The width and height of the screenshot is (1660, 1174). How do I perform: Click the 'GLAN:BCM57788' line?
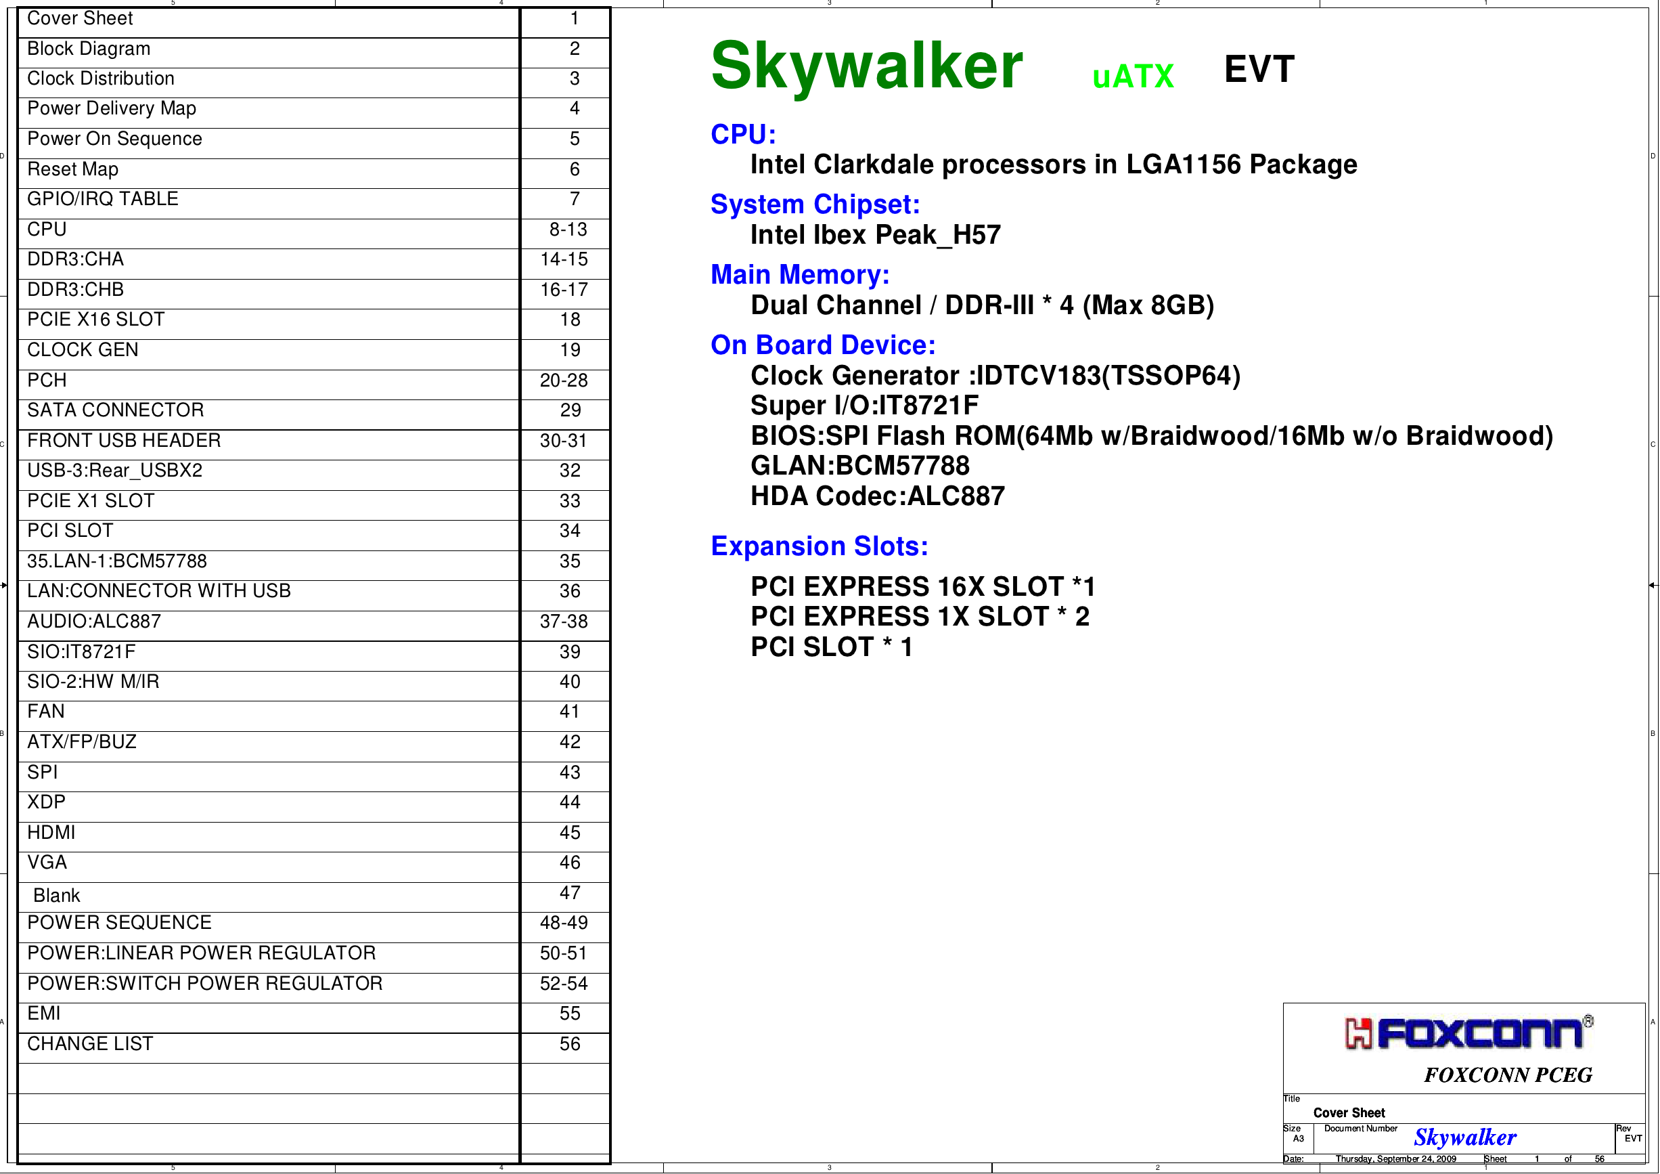pyautogui.click(x=859, y=466)
